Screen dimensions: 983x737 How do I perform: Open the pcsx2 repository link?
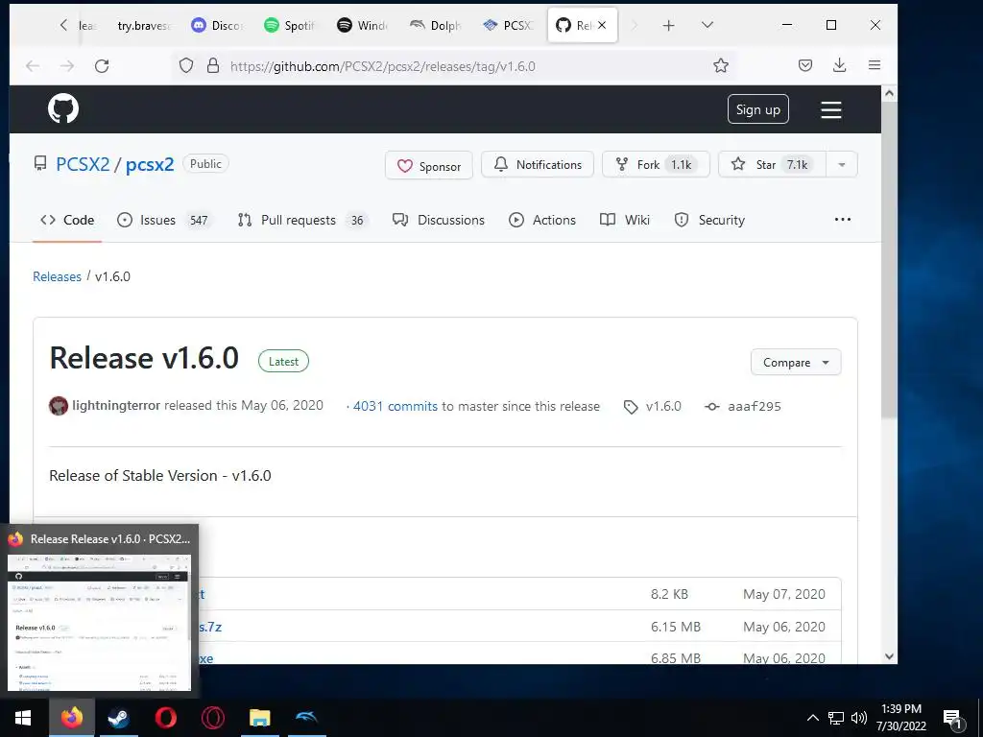coord(149,164)
